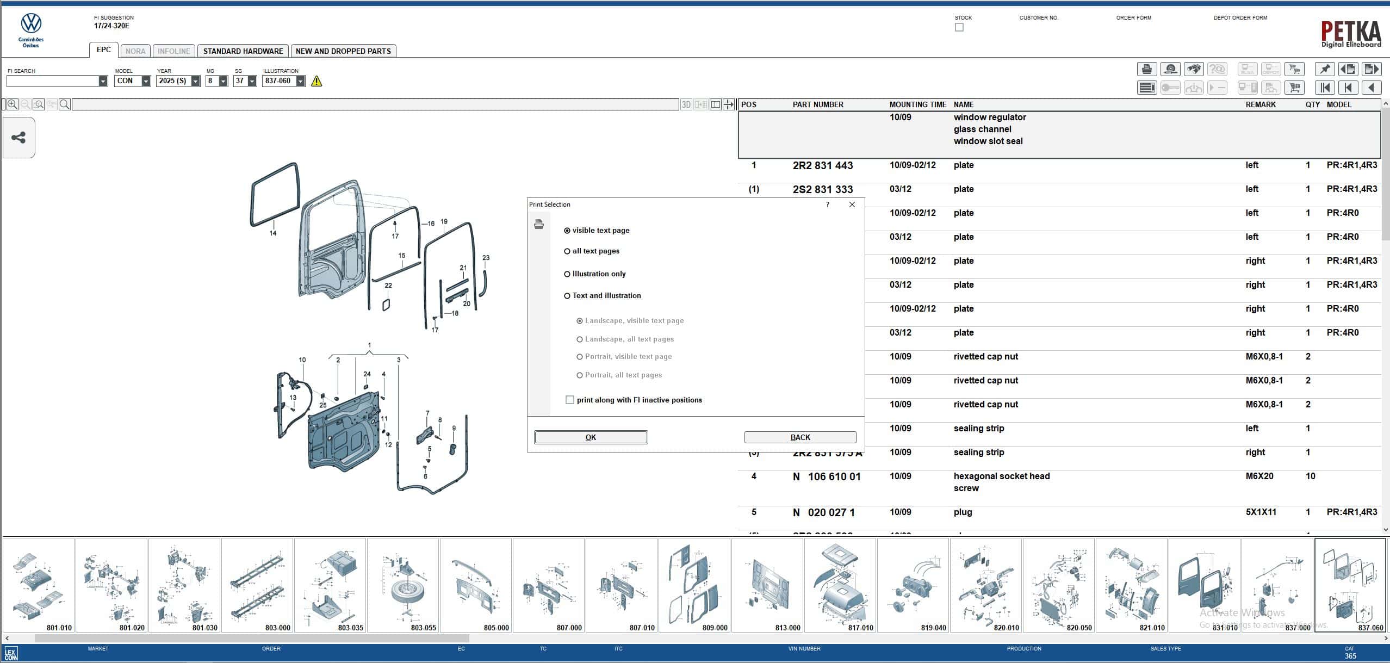Click the key icon in the toolbar
The width and height of the screenshot is (1390, 663).
pyautogui.click(x=1170, y=87)
